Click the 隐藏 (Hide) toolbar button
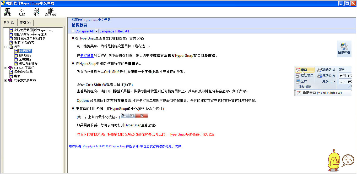The width and height of the screenshot is (357, 174). click(x=7, y=12)
